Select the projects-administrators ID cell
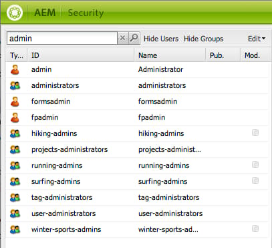 point(70,149)
